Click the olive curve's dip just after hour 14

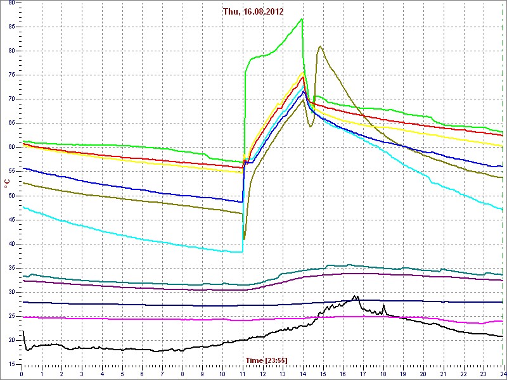[311, 127]
